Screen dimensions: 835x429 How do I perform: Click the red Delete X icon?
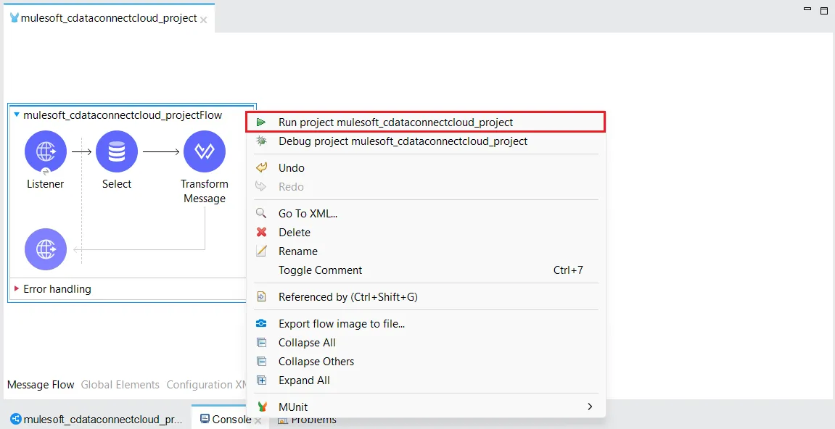(262, 233)
